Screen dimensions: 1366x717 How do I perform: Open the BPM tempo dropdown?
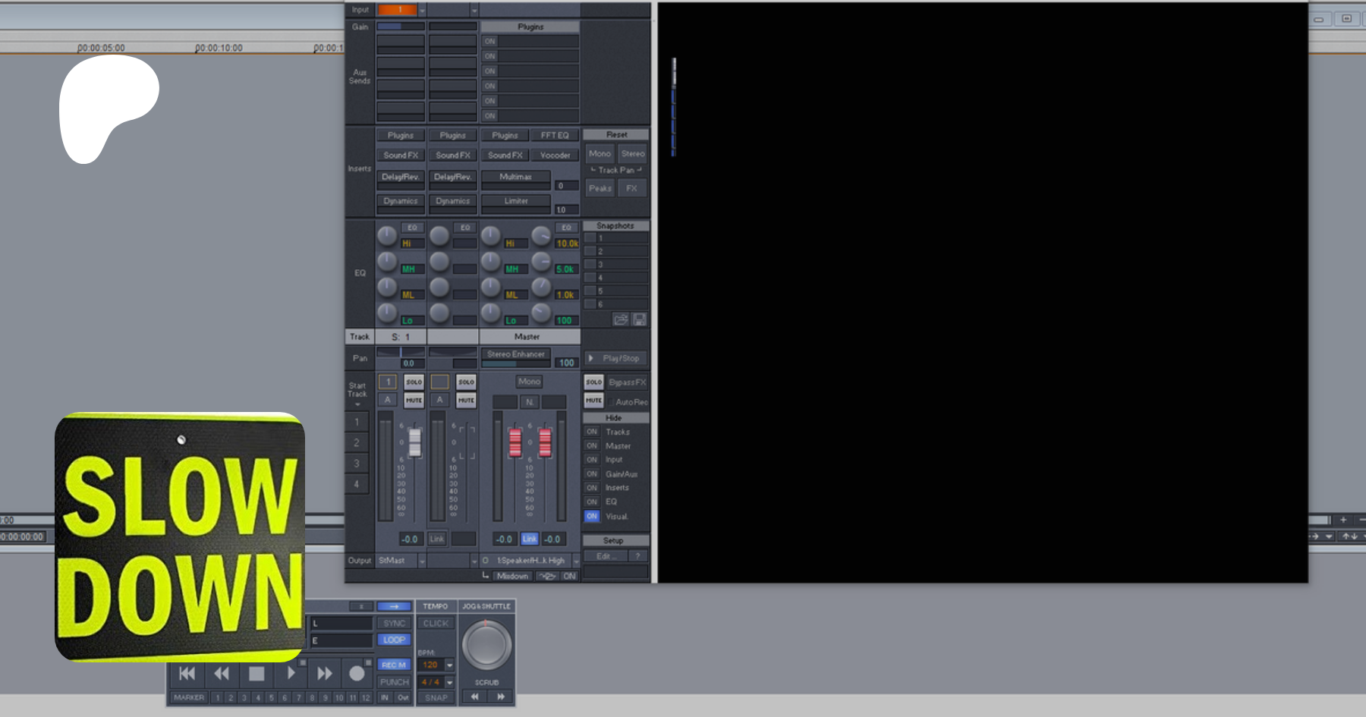(x=449, y=665)
